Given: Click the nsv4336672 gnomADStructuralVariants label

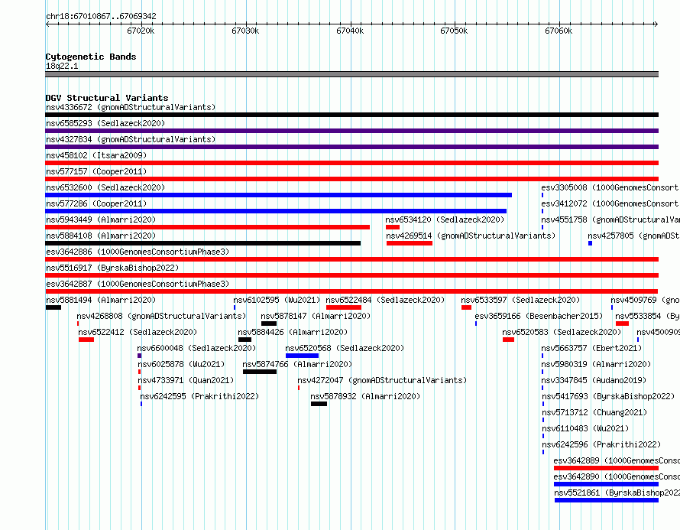Looking at the screenshot, I should 131,107.
